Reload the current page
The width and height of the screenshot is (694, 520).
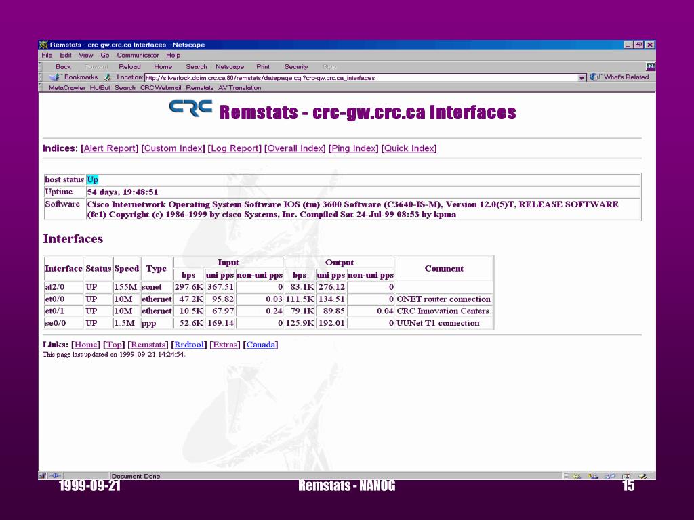129,67
